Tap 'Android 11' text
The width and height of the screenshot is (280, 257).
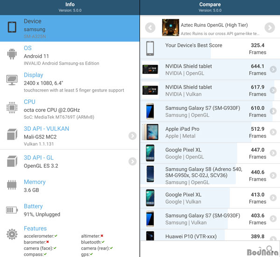pyautogui.click(x=36, y=56)
